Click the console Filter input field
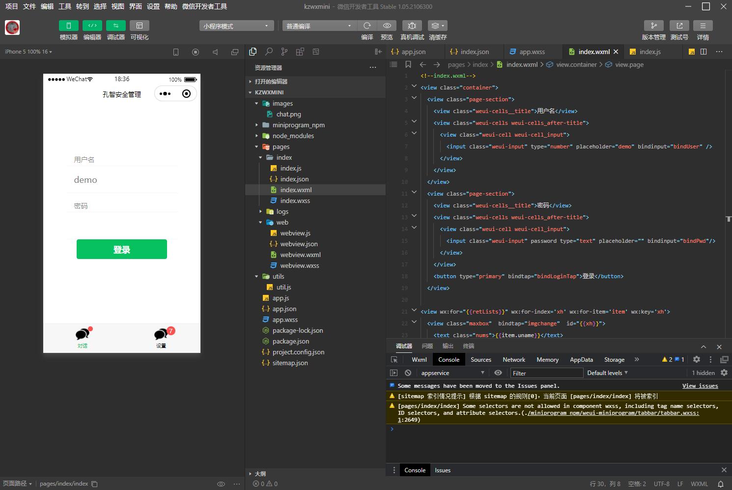The image size is (732, 490). click(546, 373)
